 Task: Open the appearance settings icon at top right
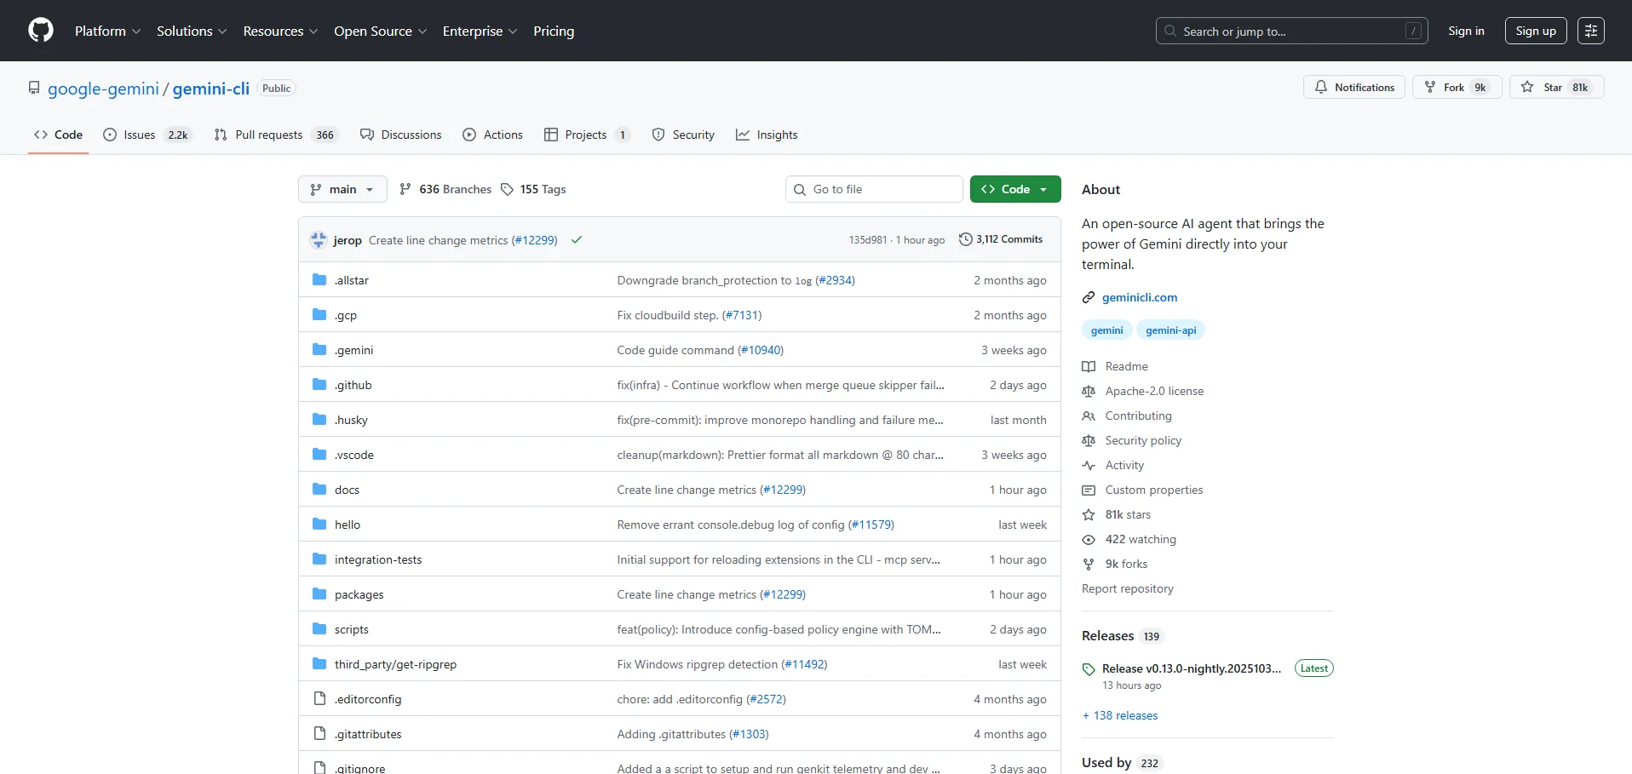[1590, 31]
